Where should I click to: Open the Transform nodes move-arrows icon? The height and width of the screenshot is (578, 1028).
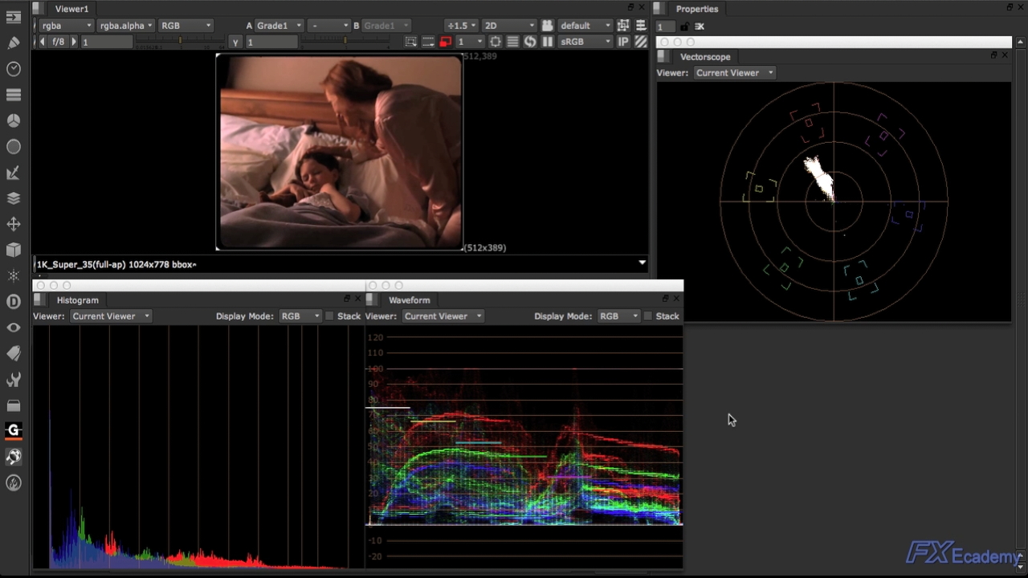point(14,224)
